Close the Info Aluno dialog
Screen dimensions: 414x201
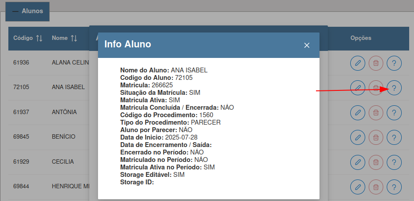point(306,45)
